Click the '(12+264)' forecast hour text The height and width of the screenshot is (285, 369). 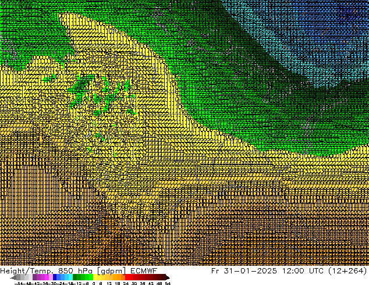[x=347, y=270]
